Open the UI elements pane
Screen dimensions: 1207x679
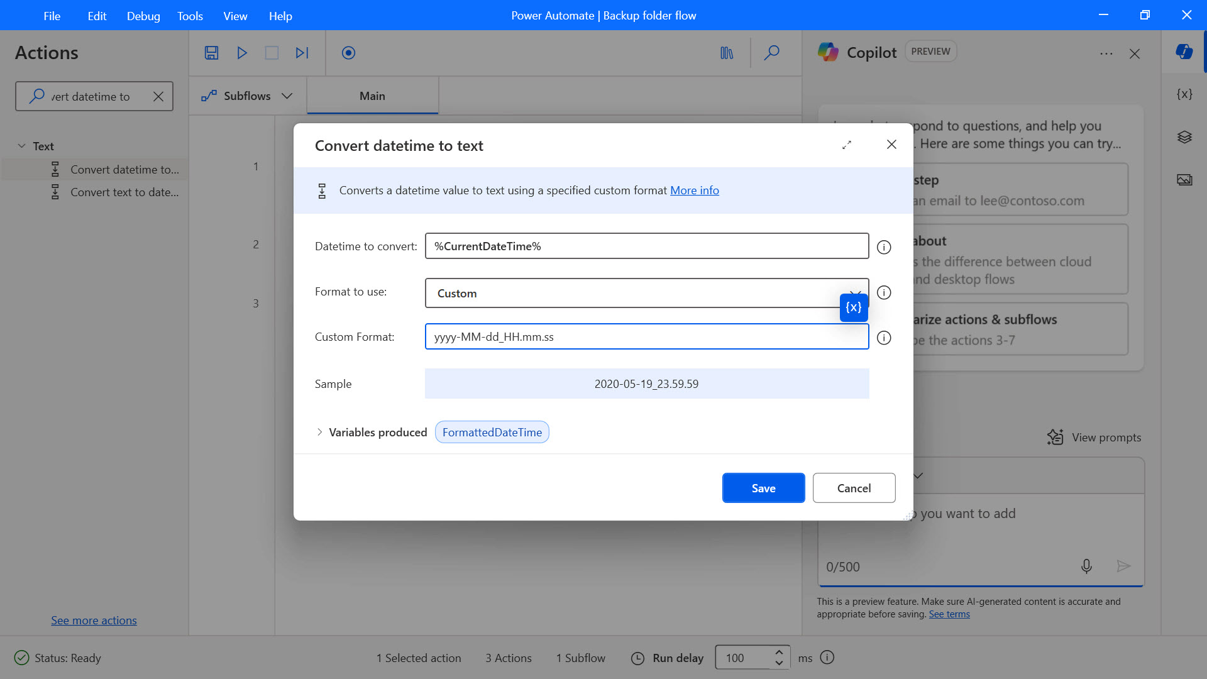(x=1184, y=137)
